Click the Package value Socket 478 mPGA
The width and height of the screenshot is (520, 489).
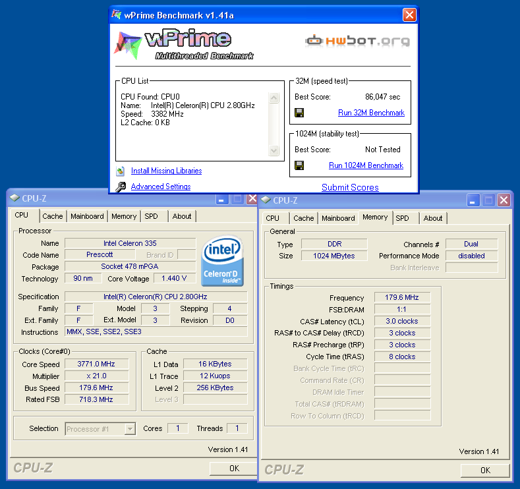130,266
